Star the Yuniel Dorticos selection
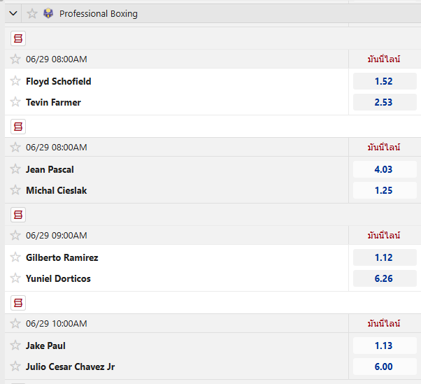 tap(15, 278)
